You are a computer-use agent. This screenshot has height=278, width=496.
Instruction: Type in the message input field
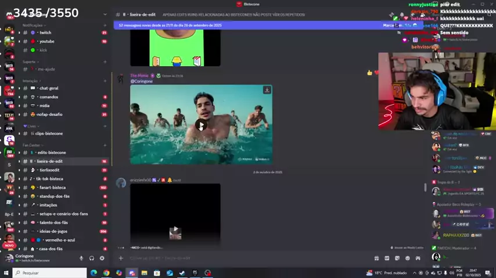pyautogui.click(x=232, y=258)
